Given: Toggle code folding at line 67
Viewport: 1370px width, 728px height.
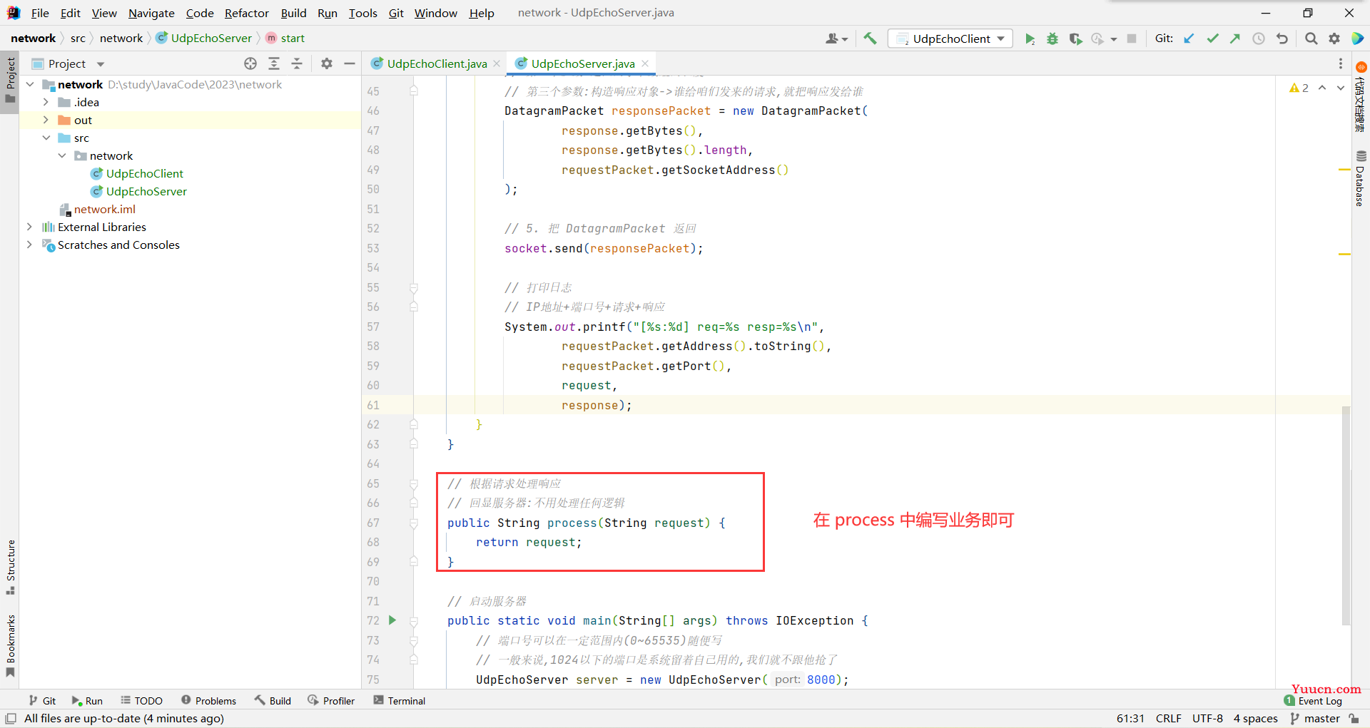Looking at the screenshot, I should click(x=414, y=523).
